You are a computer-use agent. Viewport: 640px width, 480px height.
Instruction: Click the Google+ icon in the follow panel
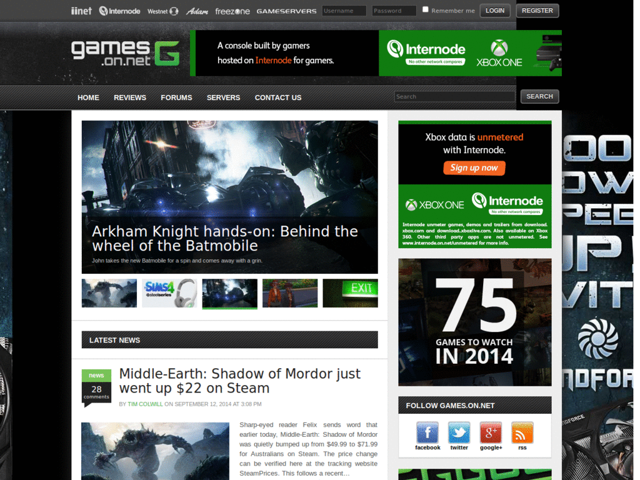491,432
